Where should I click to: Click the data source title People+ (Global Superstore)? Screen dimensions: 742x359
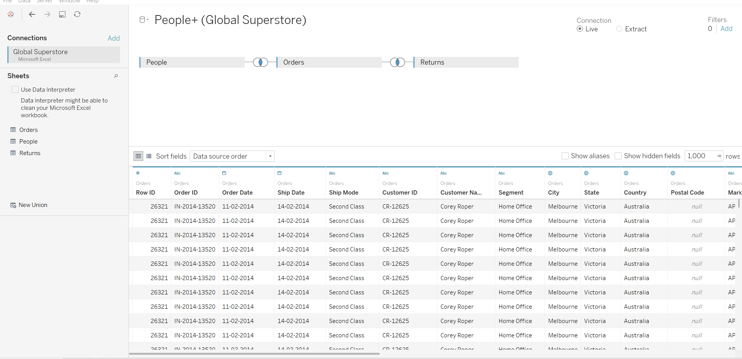230,20
